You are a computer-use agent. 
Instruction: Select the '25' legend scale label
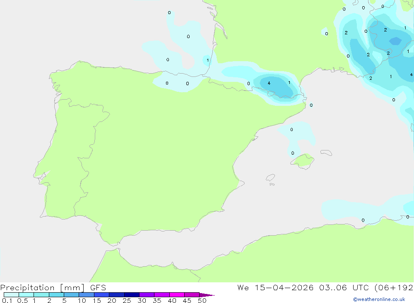click(x=127, y=301)
